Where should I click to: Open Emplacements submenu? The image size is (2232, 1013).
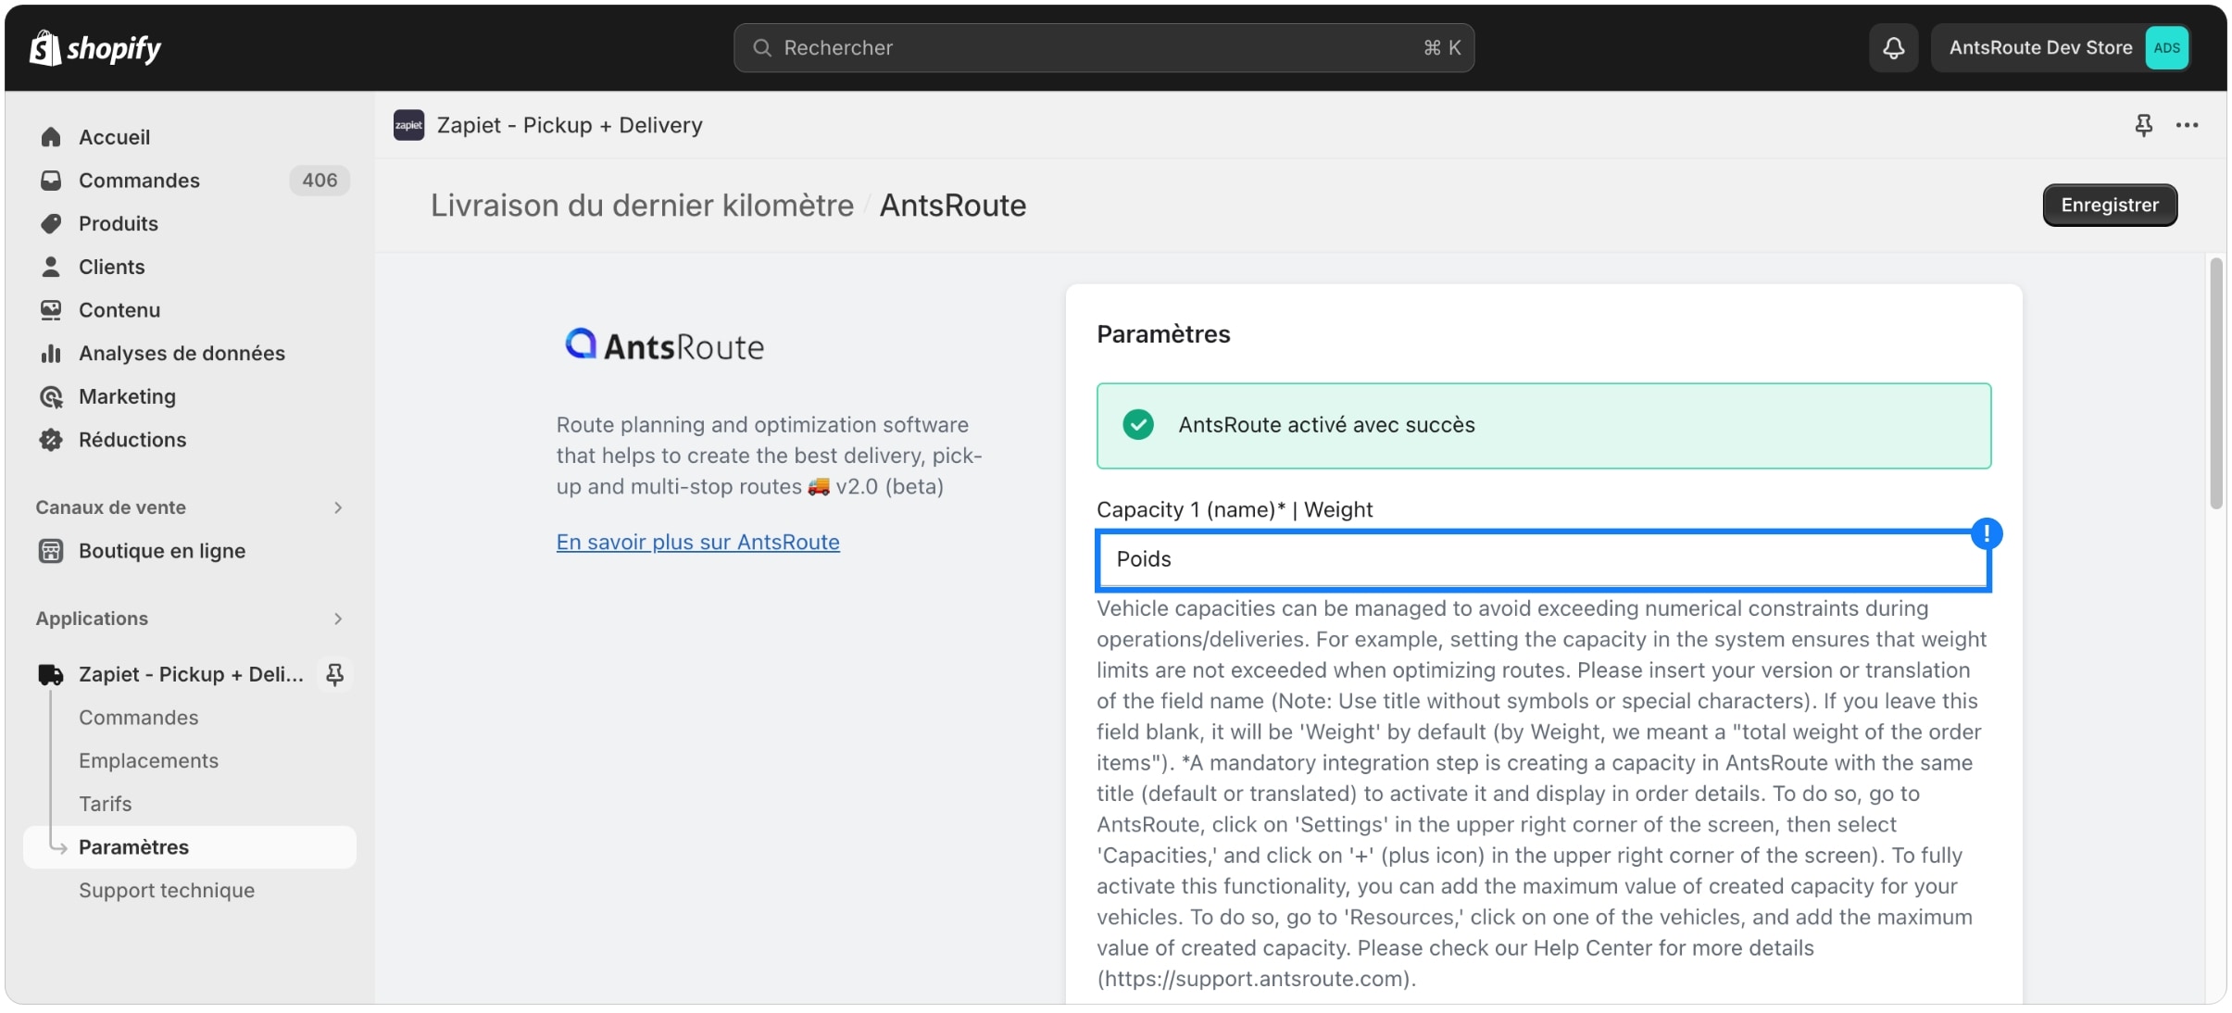tap(148, 760)
